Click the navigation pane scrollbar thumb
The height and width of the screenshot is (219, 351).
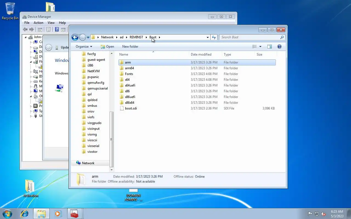(x=111, y=139)
